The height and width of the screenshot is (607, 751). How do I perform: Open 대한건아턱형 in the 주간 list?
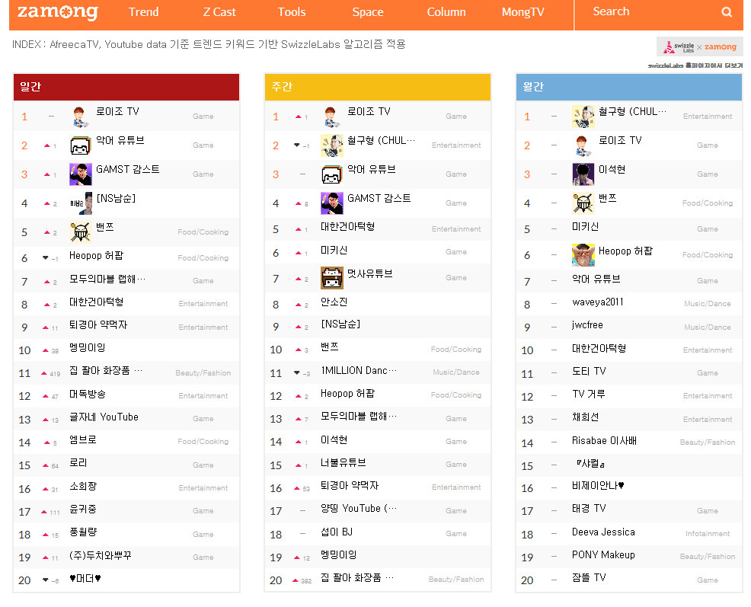pyautogui.click(x=348, y=226)
